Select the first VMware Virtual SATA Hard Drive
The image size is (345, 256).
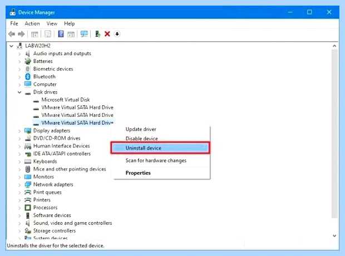[x=77, y=107]
